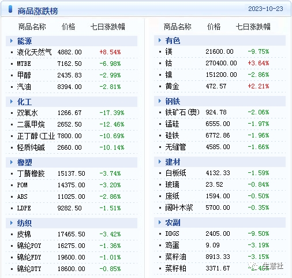
Task: Click the 472.57 price of 黄金
Action: point(216,86)
